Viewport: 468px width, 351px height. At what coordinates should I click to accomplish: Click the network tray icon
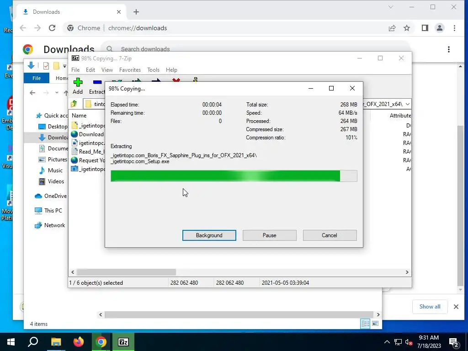click(398, 342)
